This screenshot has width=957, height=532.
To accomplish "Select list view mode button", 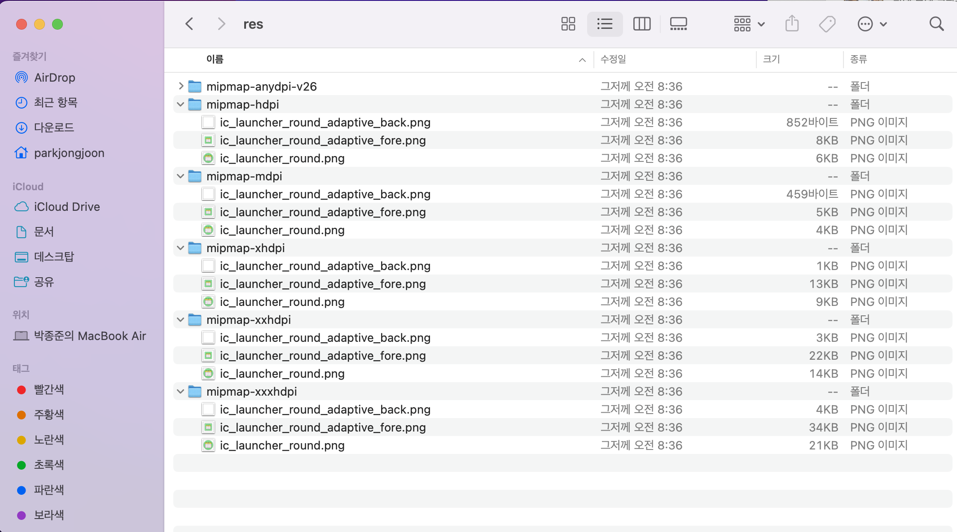I will pos(605,24).
